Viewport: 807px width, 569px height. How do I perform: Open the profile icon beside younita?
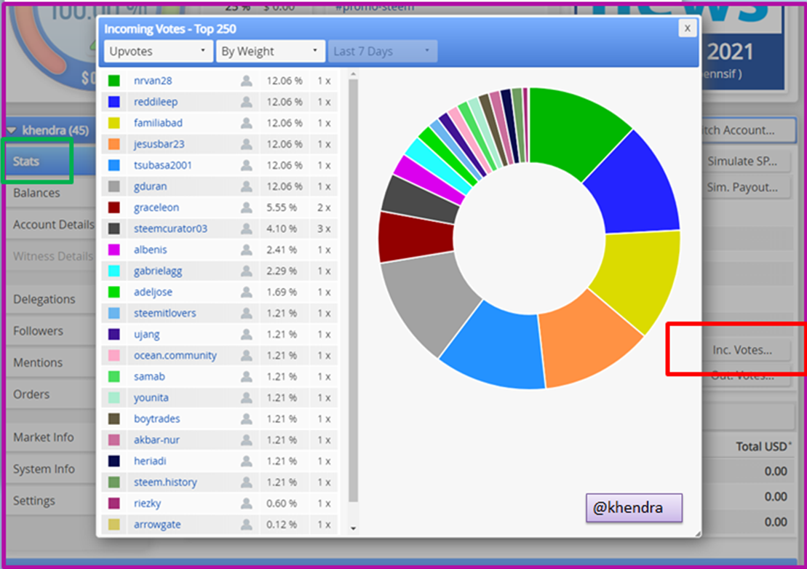point(247,397)
